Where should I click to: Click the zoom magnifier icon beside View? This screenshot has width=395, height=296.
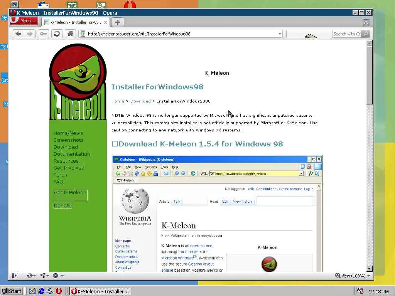(338, 276)
